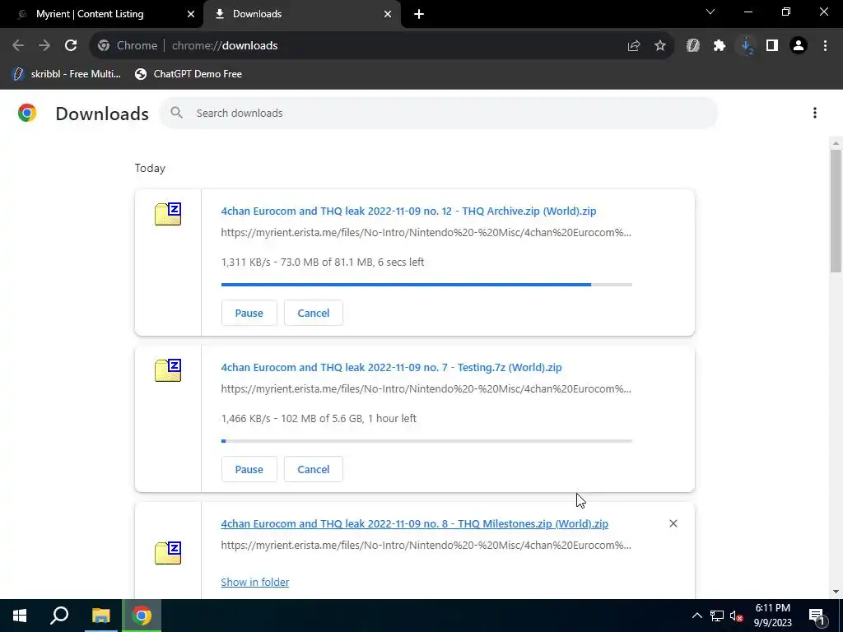Screen dimensions: 843x632
Task: Click the muted volume icon in tray
Action: [x=737, y=616]
